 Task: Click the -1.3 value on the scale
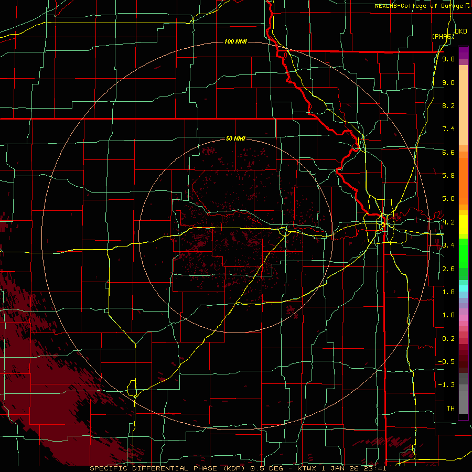(446, 385)
